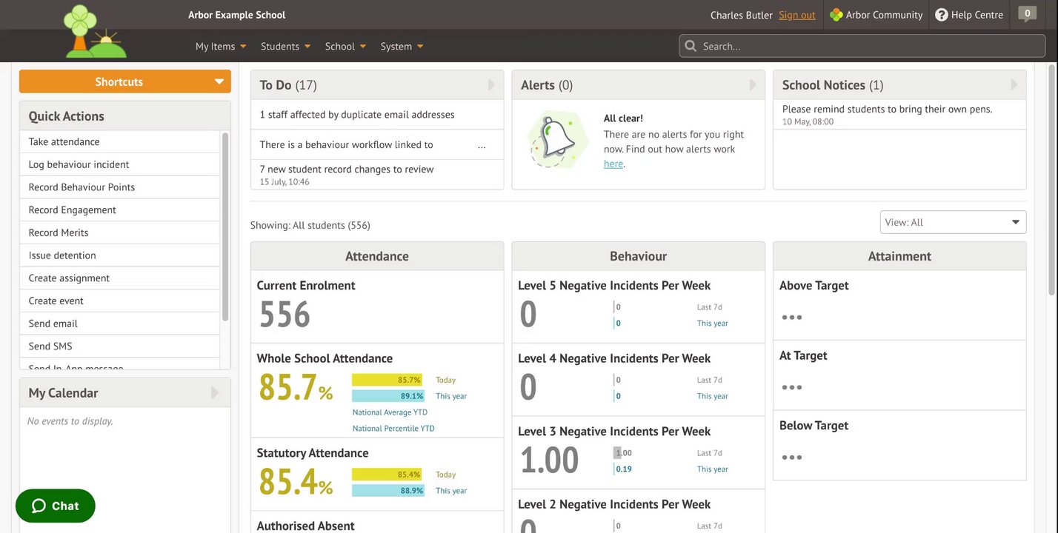Expand the Alerts panel arrow
This screenshot has height=533, width=1058.
click(x=753, y=85)
